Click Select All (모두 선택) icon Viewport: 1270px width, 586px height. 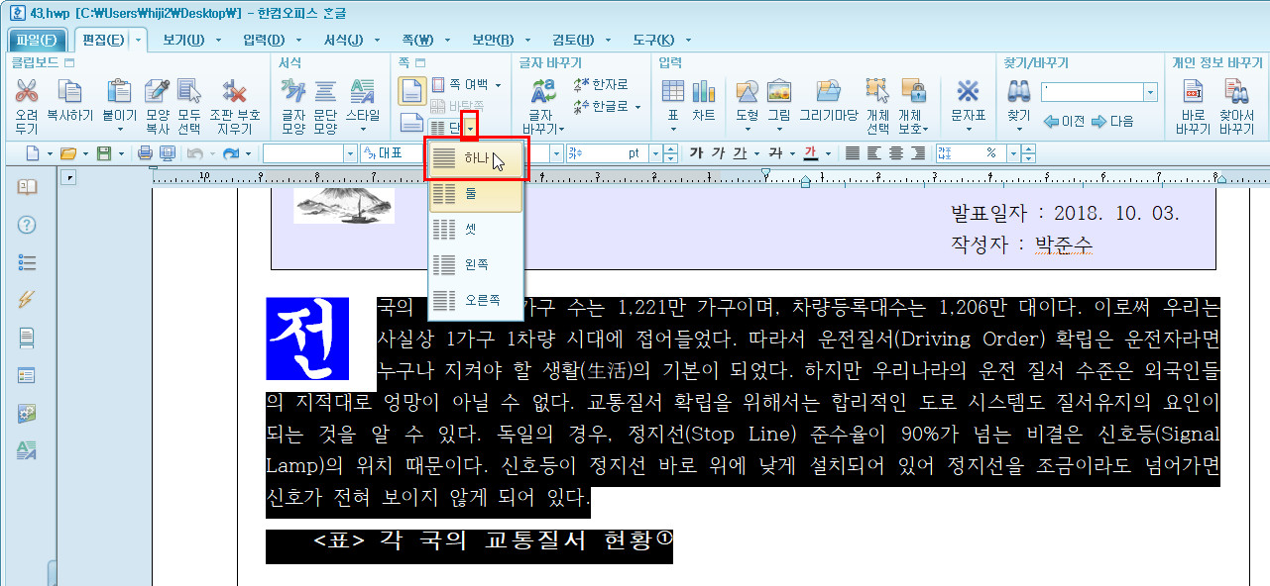[188, 91]
